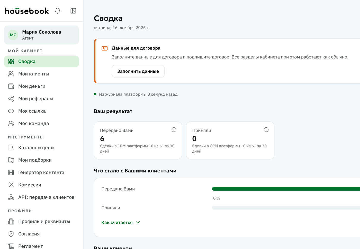
Task: Go to Мои клиенты
Action: click(x=41, y=74)
